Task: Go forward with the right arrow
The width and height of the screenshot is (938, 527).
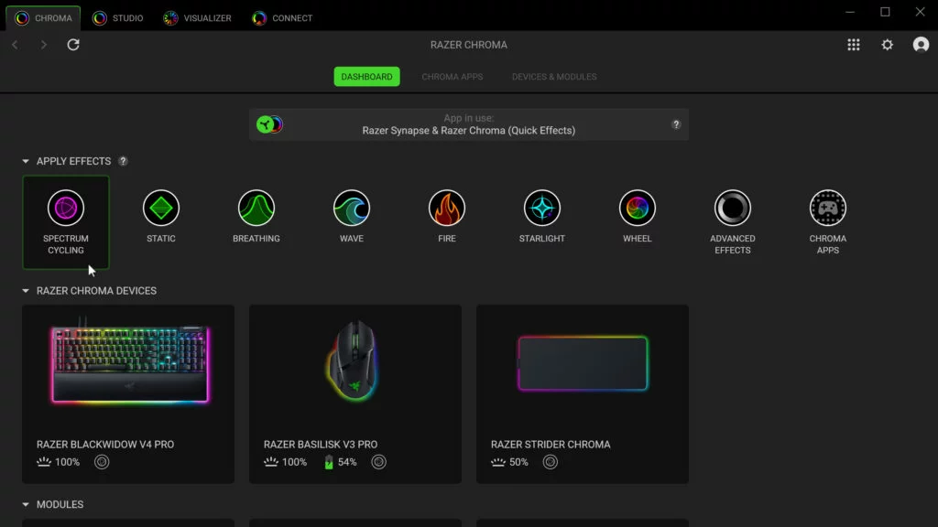Action: point(44,45)
